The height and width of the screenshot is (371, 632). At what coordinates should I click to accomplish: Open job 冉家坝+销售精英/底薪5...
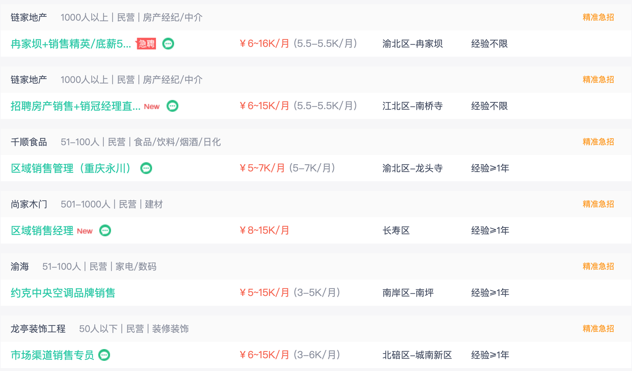click(71, 44)
